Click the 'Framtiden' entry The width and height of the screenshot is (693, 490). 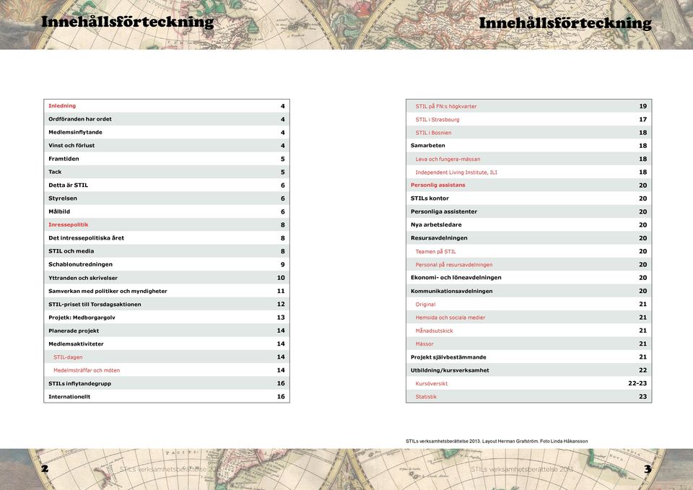pyautogui.click(x=167, y=159)
